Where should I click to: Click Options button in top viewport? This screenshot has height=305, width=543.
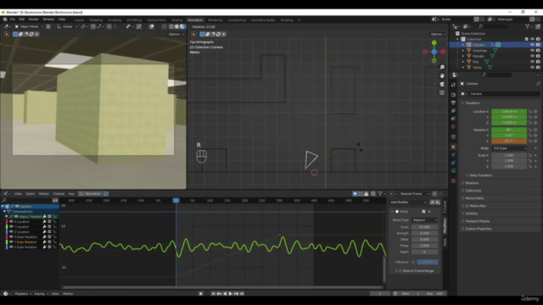click(x=438, y=34)
